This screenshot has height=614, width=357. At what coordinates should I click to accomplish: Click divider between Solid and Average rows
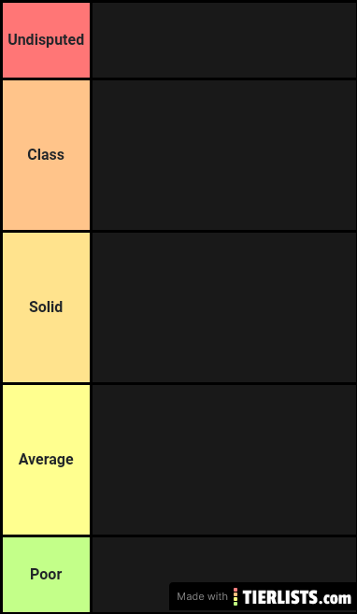tap(178, 384)
